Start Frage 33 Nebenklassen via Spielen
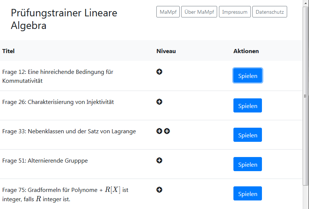The width and height of the screenshot is (309, 209). pos(247,135)
